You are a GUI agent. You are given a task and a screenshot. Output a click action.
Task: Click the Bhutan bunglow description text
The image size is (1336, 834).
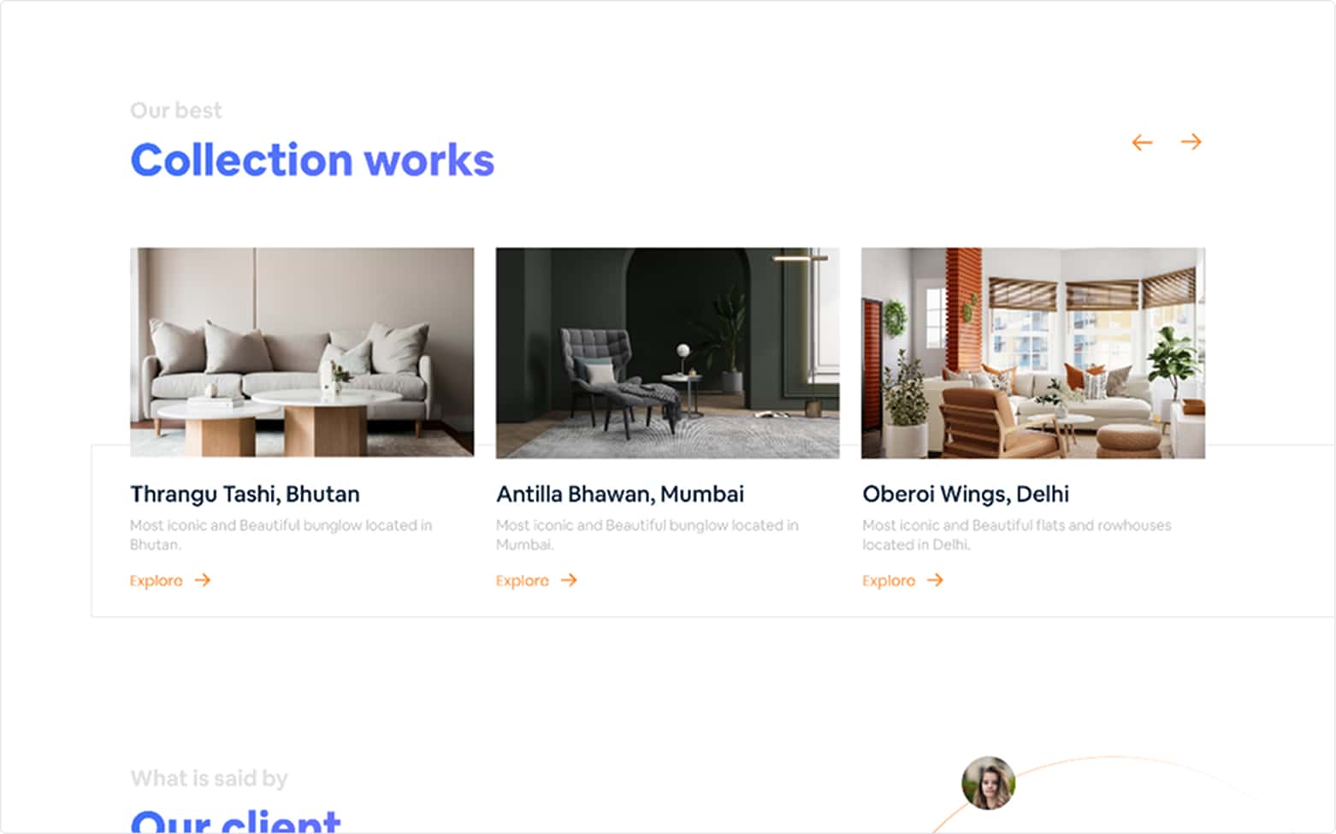[x=281, y=535]
